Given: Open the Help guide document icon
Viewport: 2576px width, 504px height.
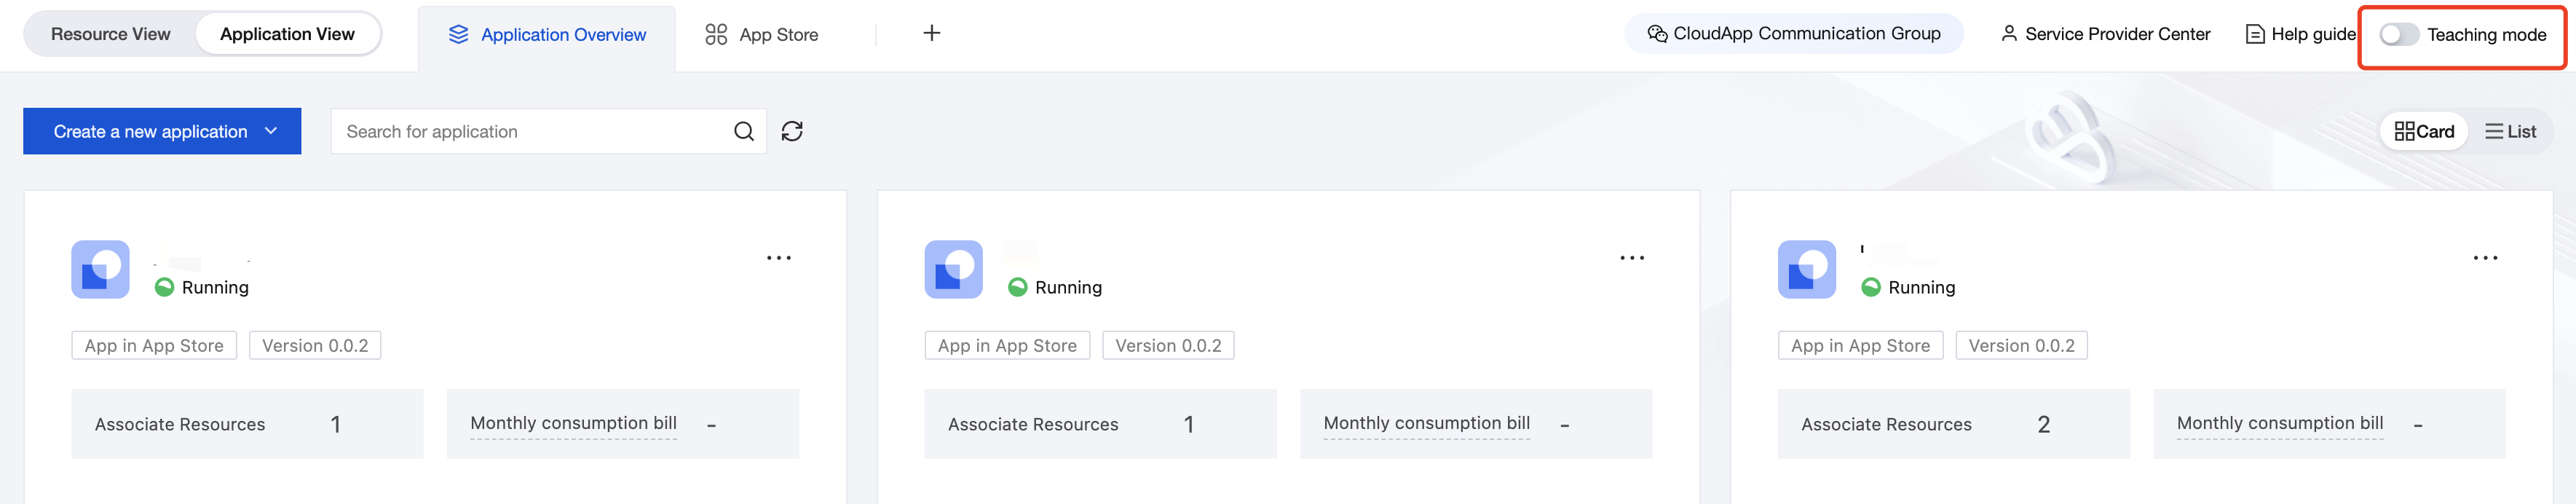Looking at the screenshot, I should (x=2255, y=35).
